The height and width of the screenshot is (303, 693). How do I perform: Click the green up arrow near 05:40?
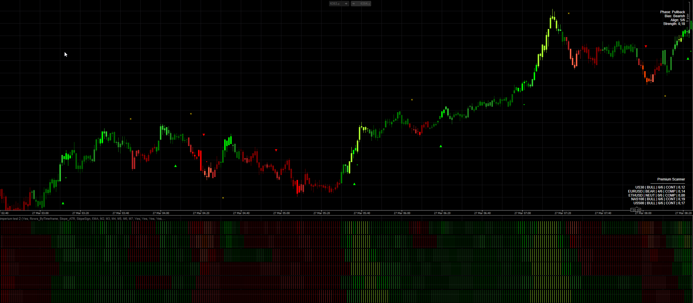[x=354, y=184]
